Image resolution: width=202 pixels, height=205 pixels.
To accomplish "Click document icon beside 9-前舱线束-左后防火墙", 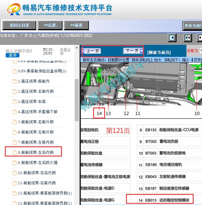I will [14, 163].
